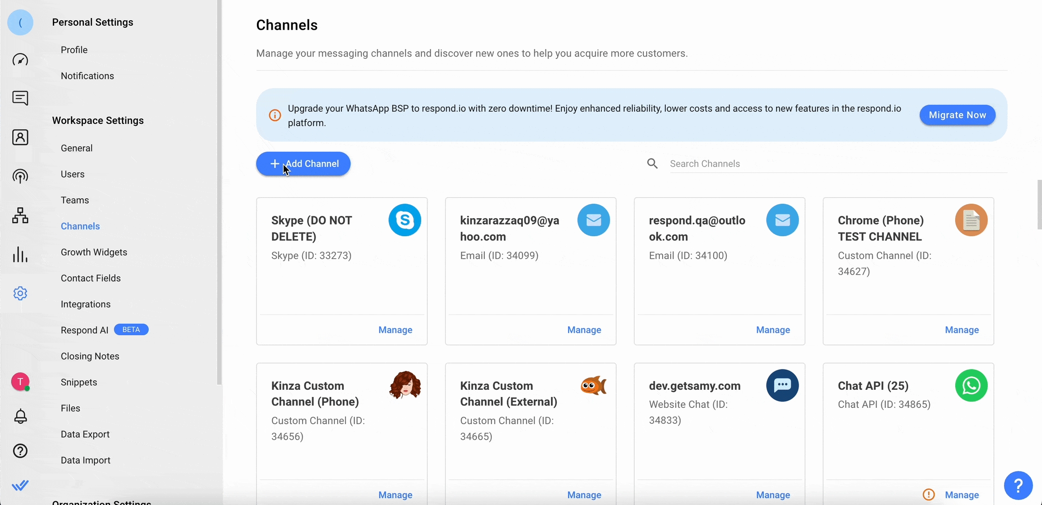Go to Contact Fields settings
The width and height of the screenshot is (1042, 505).
tap(90, 278)
